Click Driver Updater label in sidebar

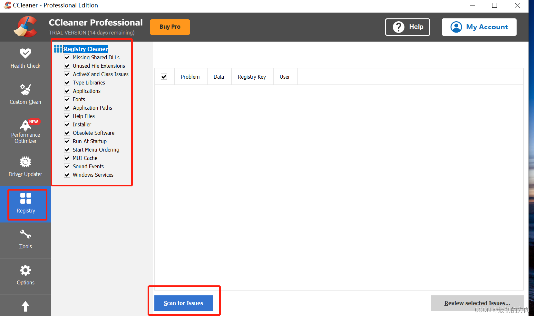coord(25,174)
